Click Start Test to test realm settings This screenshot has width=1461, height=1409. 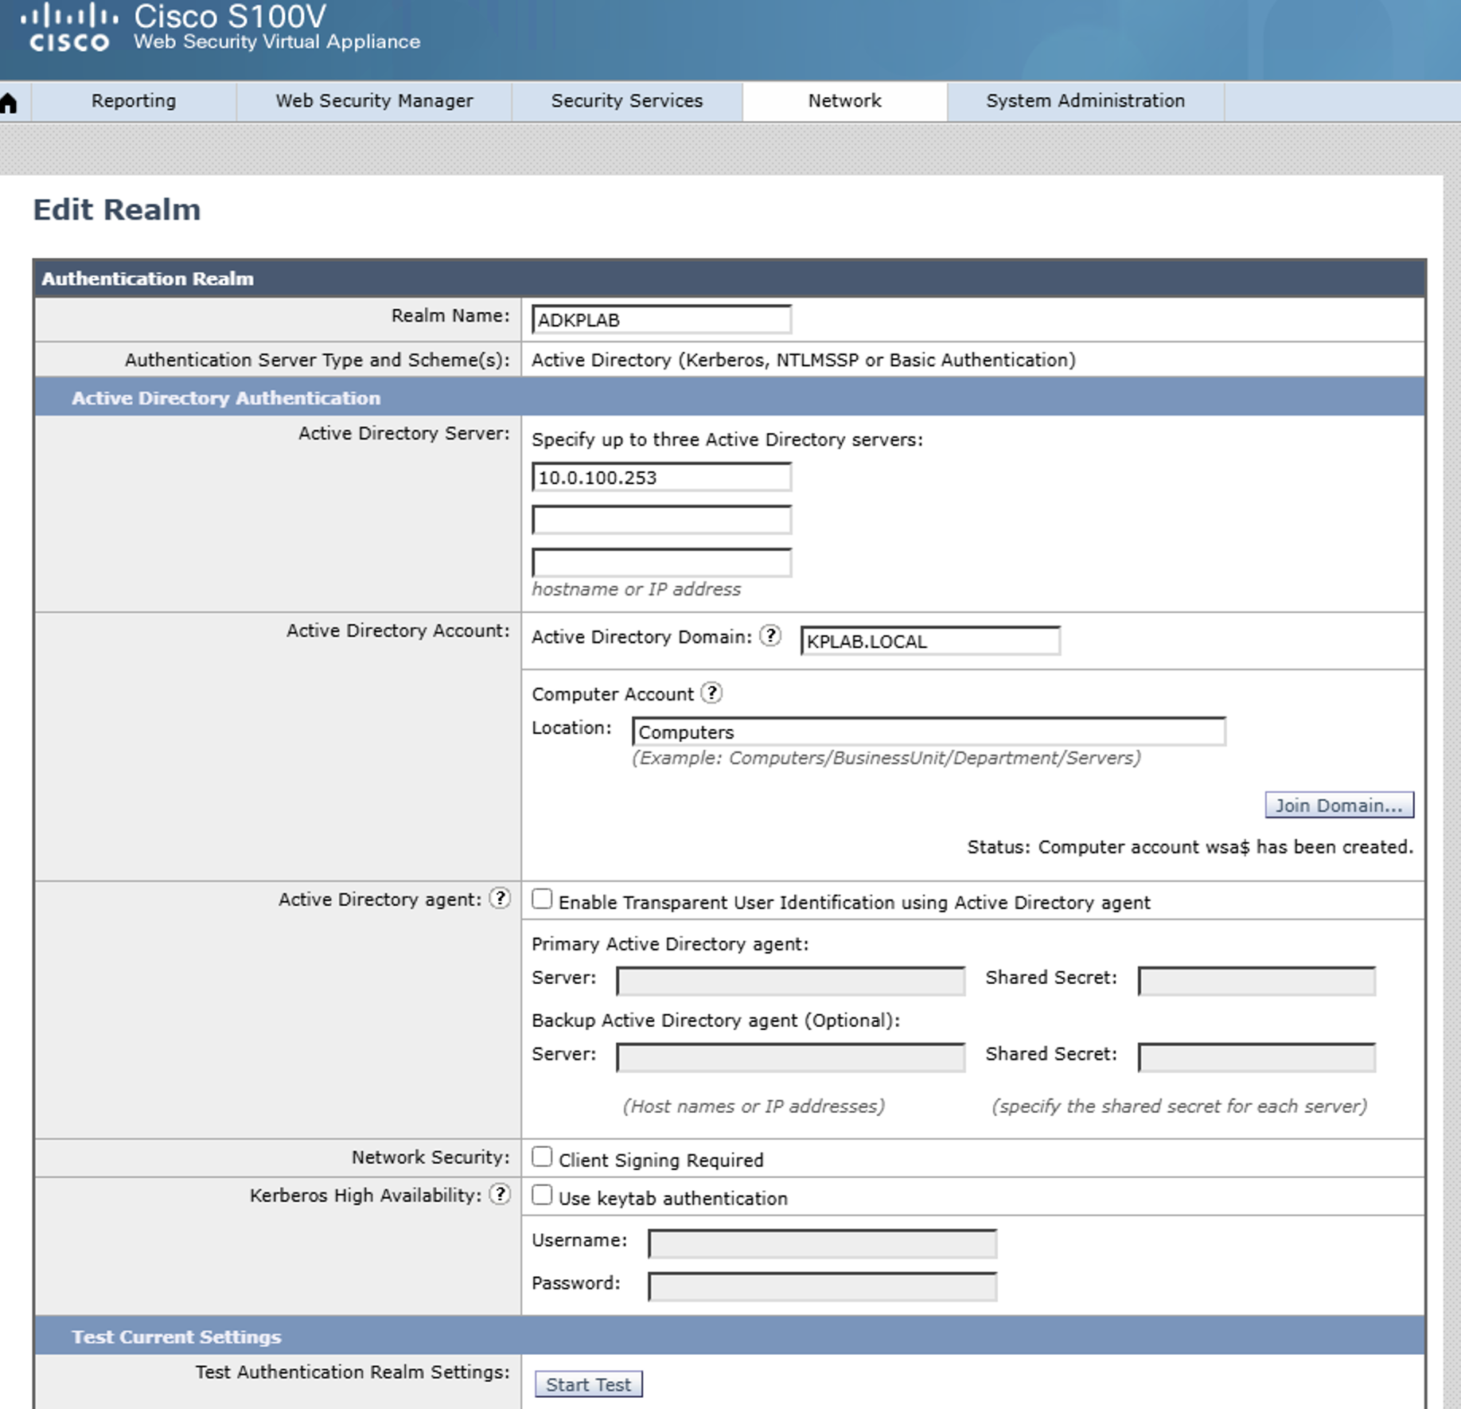click(589, 1384)
